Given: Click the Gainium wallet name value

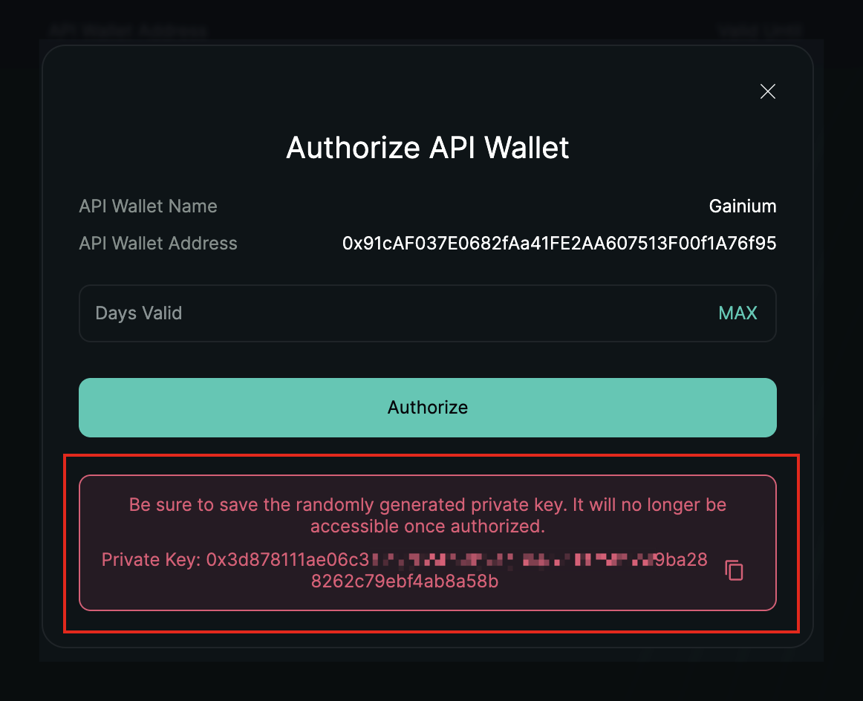Looking at the screenshot, I should tap(743, 206).
